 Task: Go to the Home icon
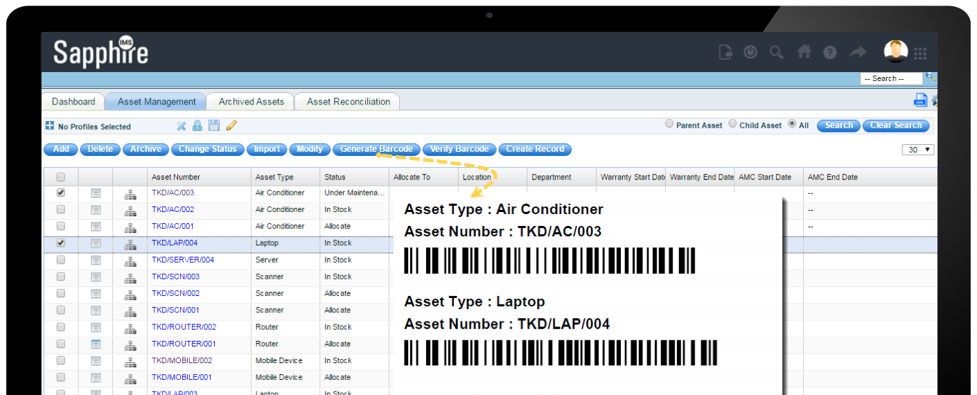point(804,52)
